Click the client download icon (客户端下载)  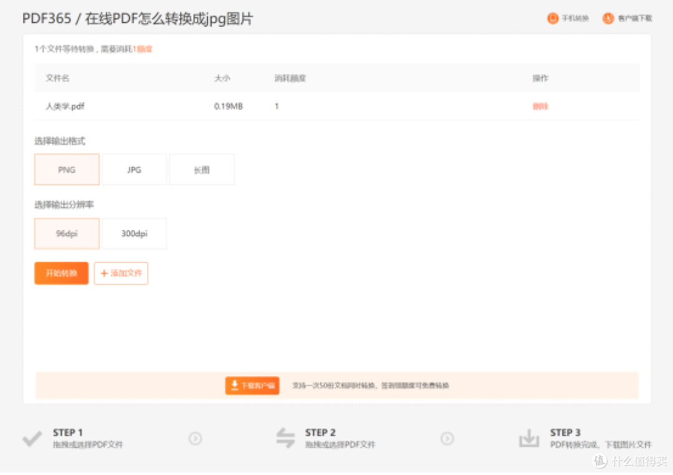[608, 18]
